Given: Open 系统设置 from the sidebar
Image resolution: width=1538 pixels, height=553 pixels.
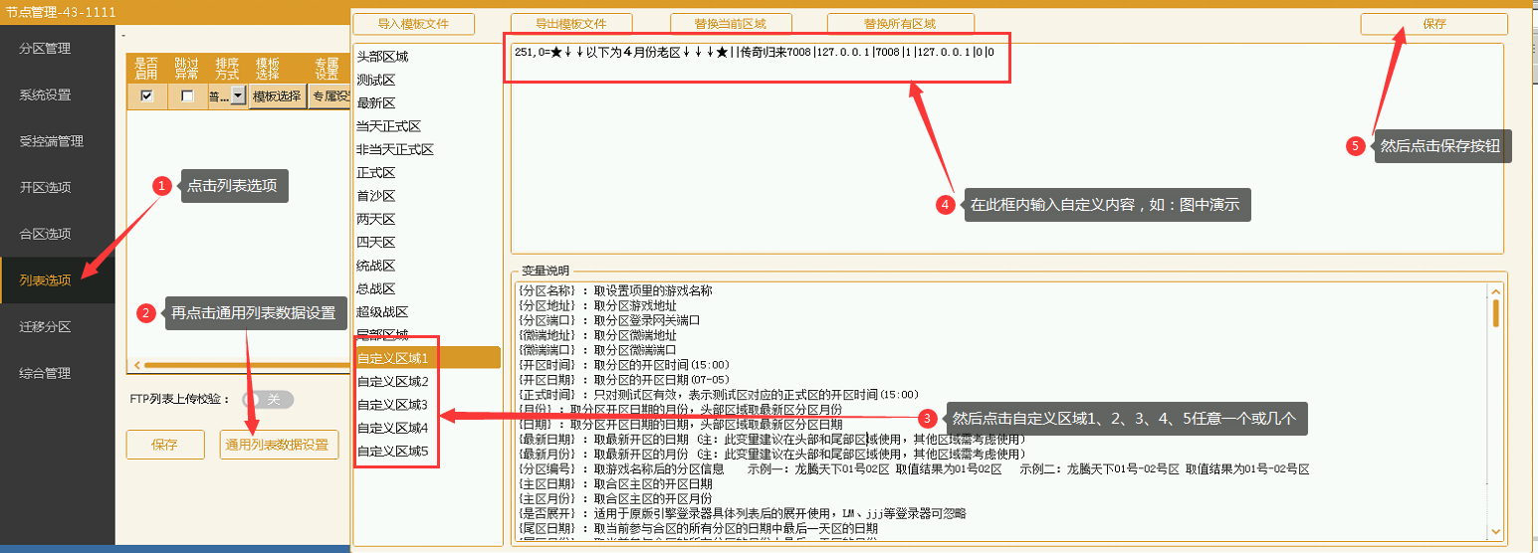Looking at the screenshot, I should point(46,95).
